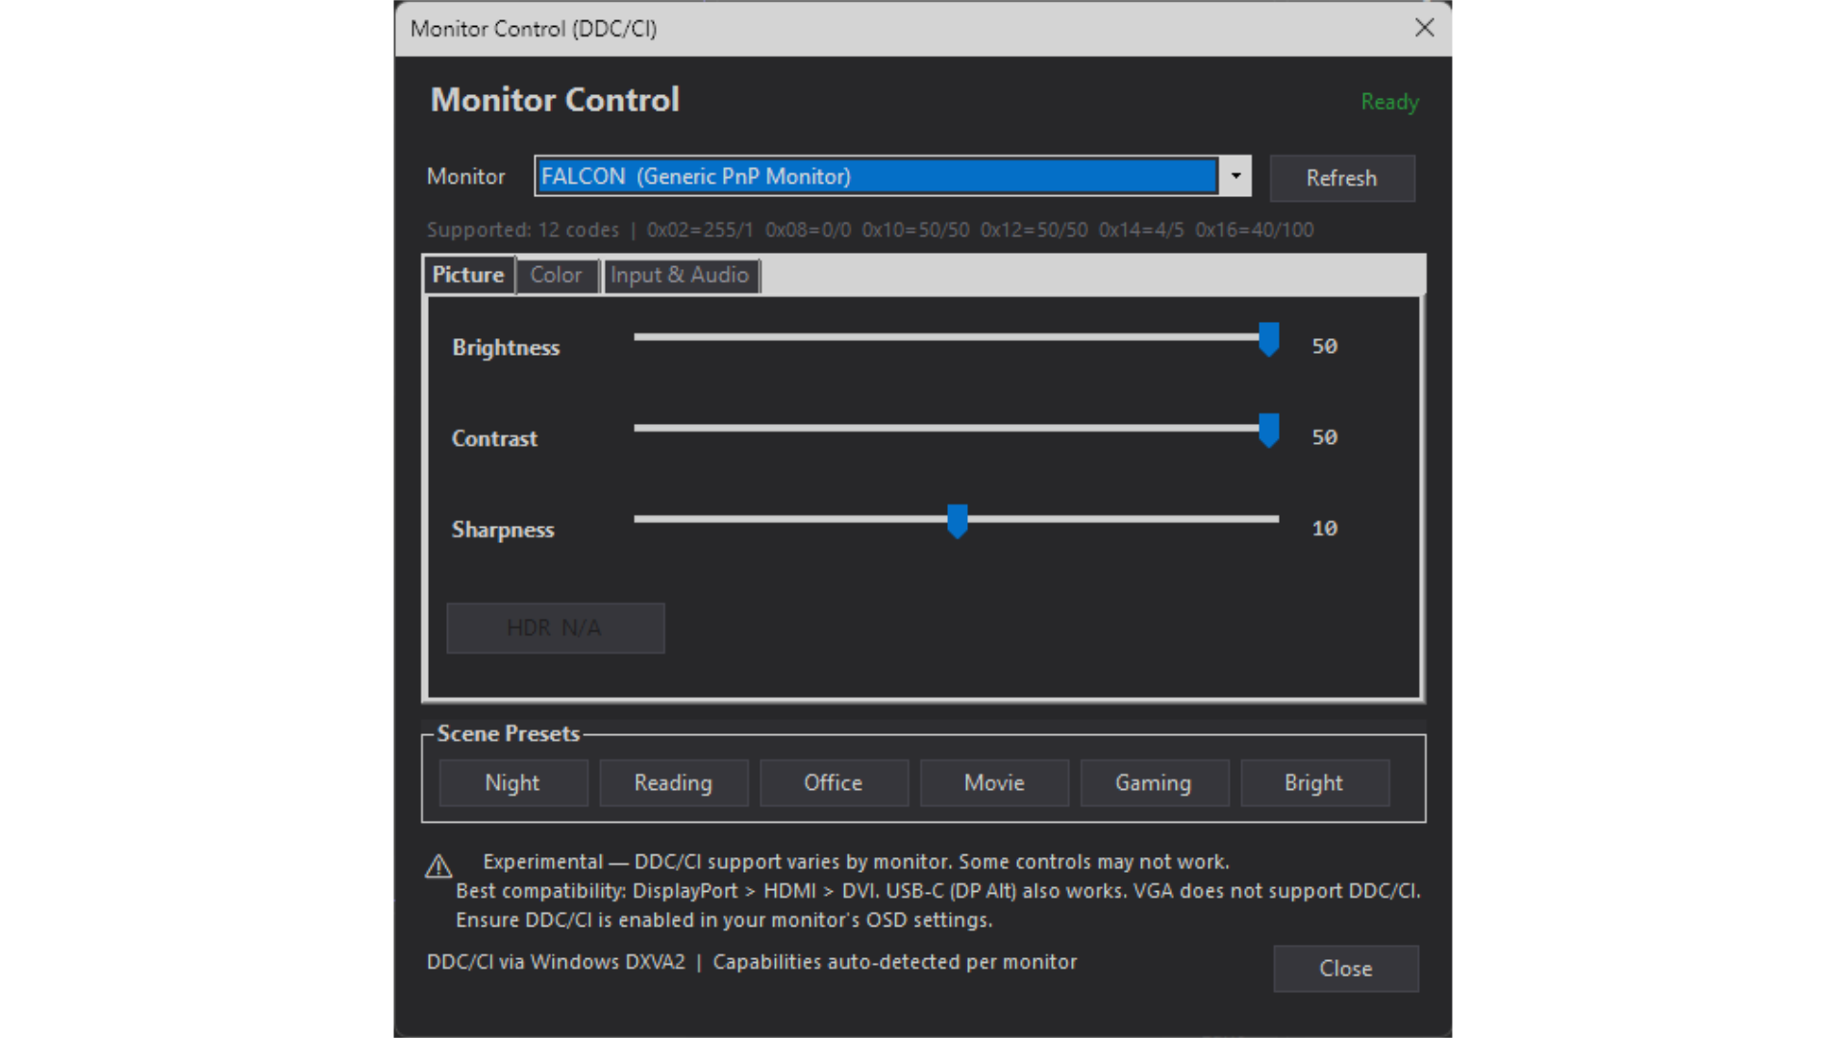Image resolution: width=1846 pixels, height=1038 pixels.
Task: Select the Picture tab
Action: tap(468, 275)
